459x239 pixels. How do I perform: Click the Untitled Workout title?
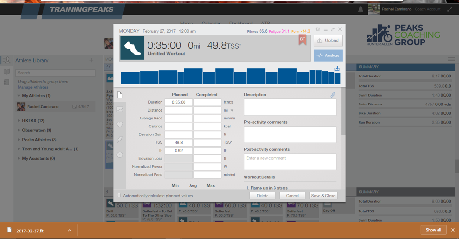(166, 54)
